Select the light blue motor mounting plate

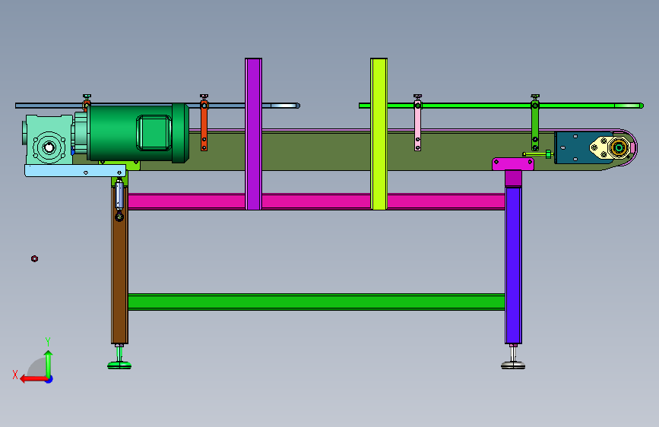coord(75,171)
